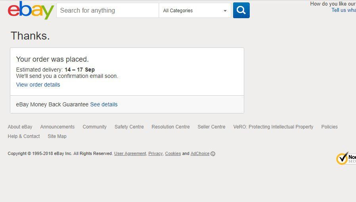This screenshot has height=202, width=356.
Task: Open the Site Map link
Action: 57,136
